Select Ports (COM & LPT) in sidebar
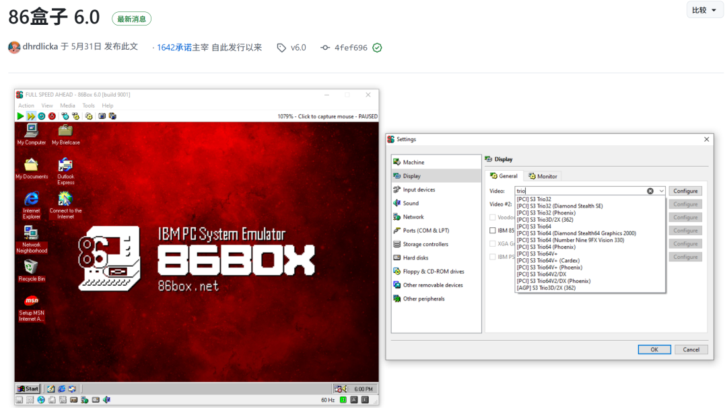The height and width of the screenshot is (408, 727). (x=436, y=230)
